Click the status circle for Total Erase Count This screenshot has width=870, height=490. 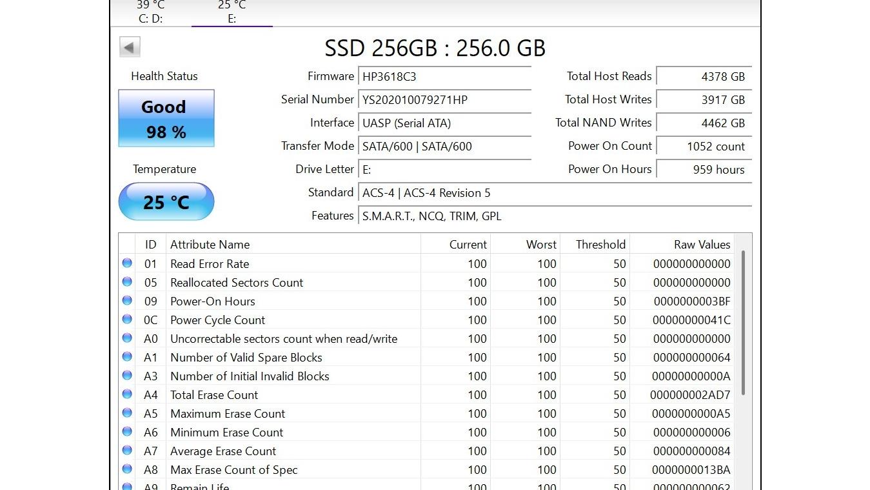[x=127, y=394]
